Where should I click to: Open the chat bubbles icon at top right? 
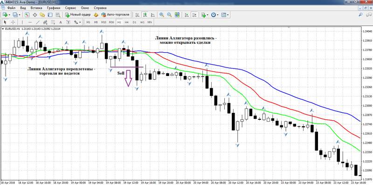(368, 15)
